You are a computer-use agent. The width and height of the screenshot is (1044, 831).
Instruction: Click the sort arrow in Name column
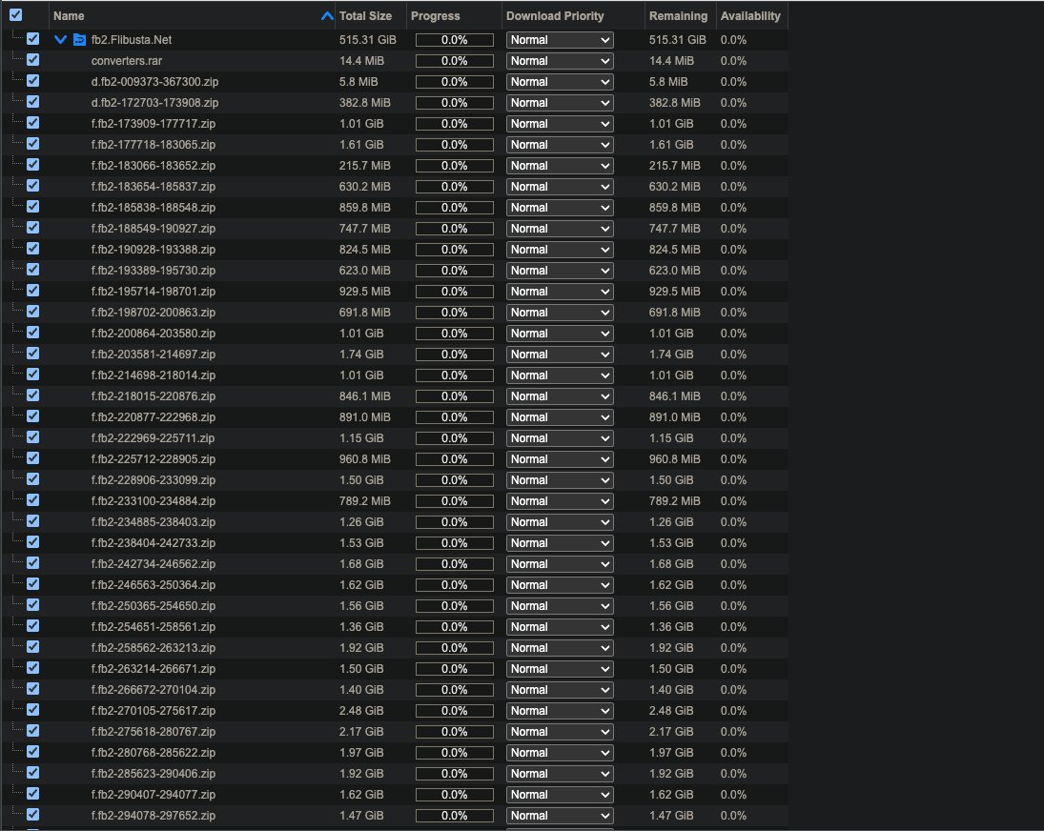click(x=327, y=16)
